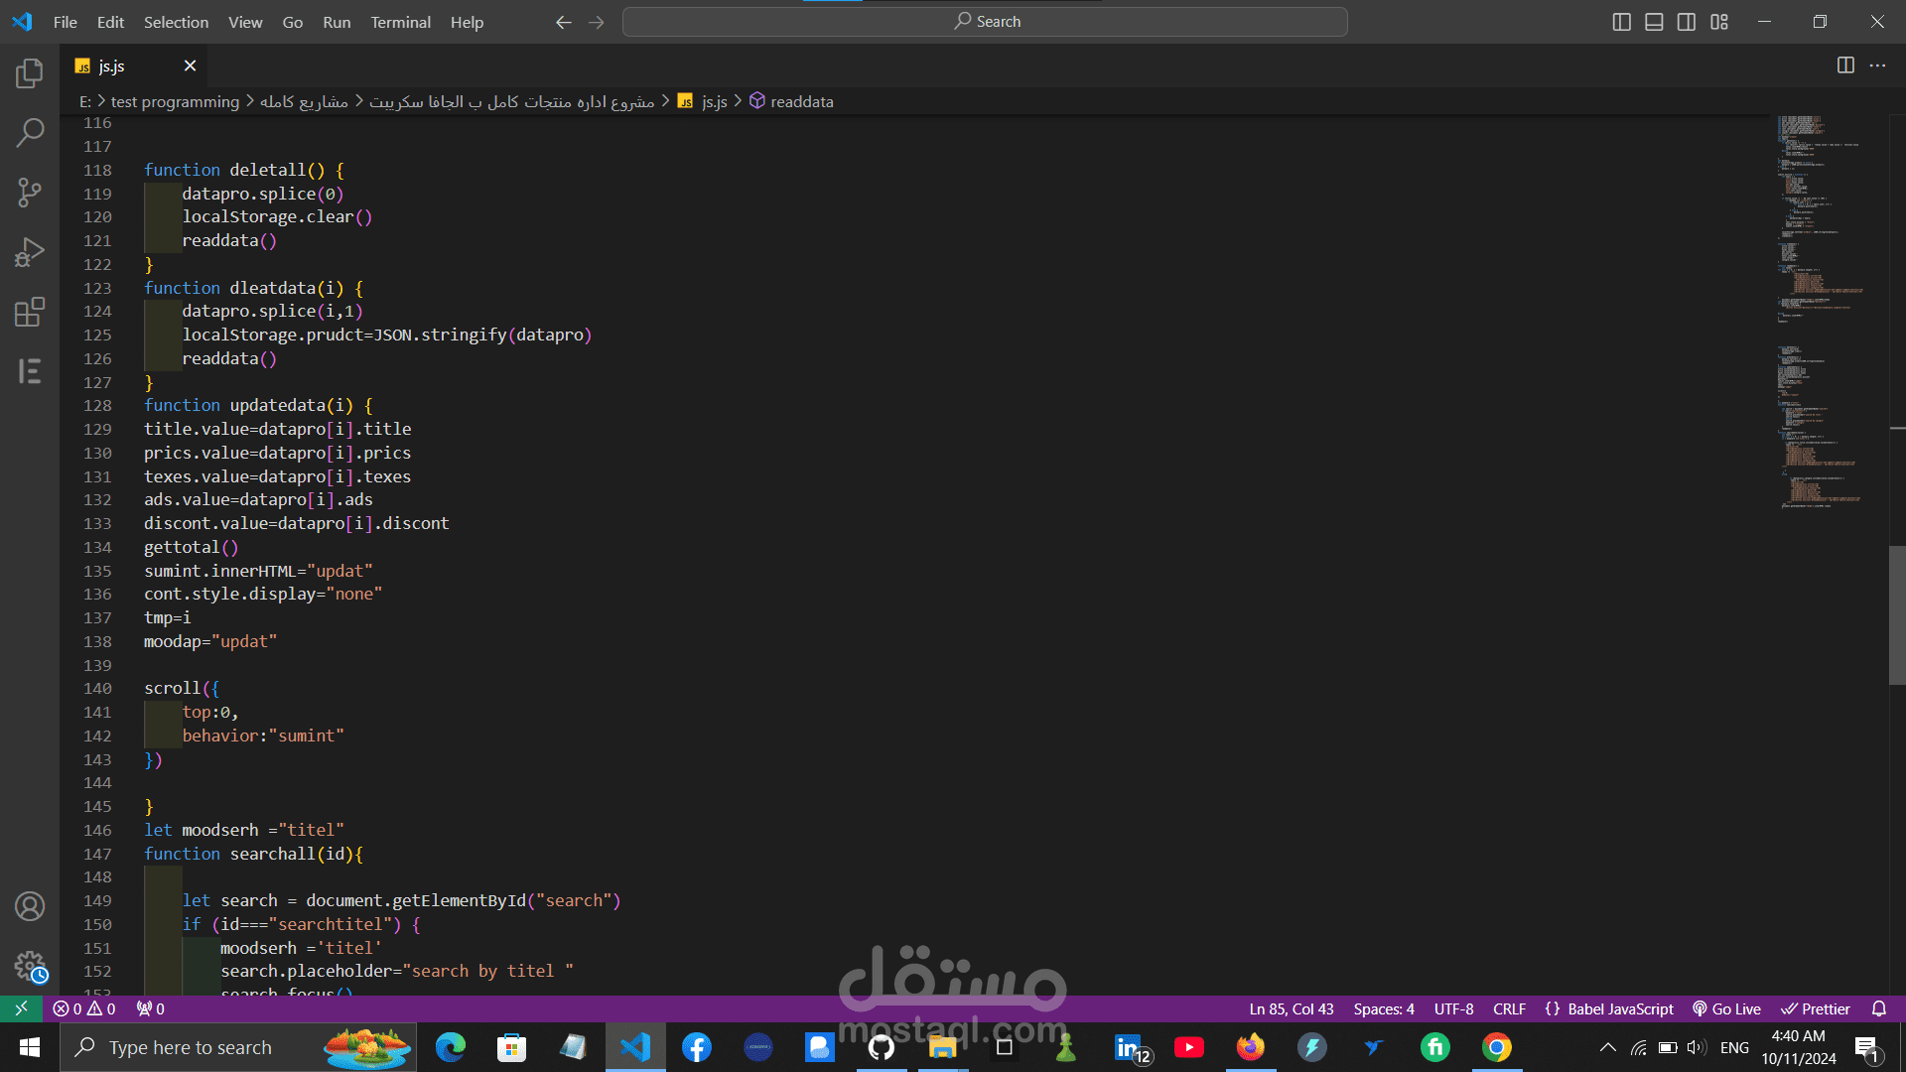Click Babel JavaScript language mode
This screenshot has width=1906, height=1072.
[x=1610, y=1008]
